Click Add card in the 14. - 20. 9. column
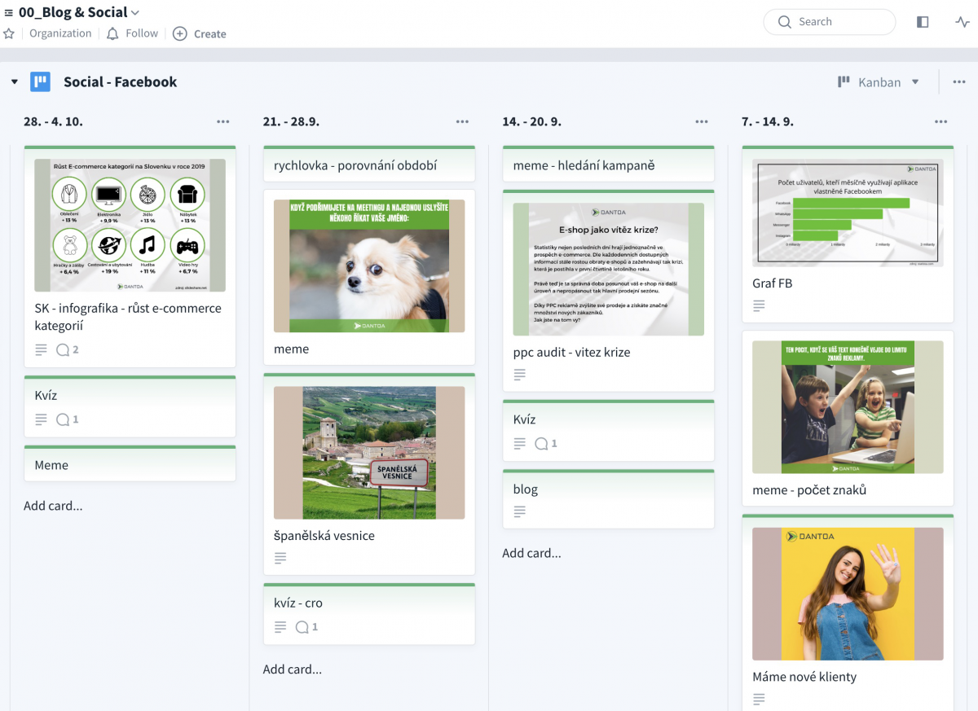Screen dimensions: 978x711 [531, 553]
